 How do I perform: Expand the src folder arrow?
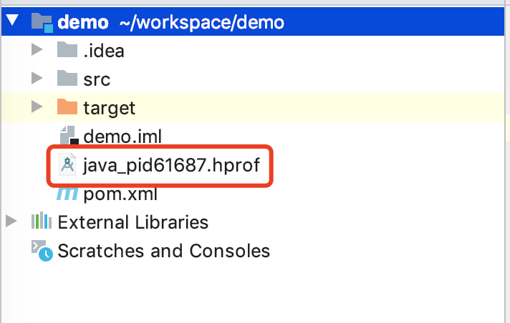pos(37,79)
